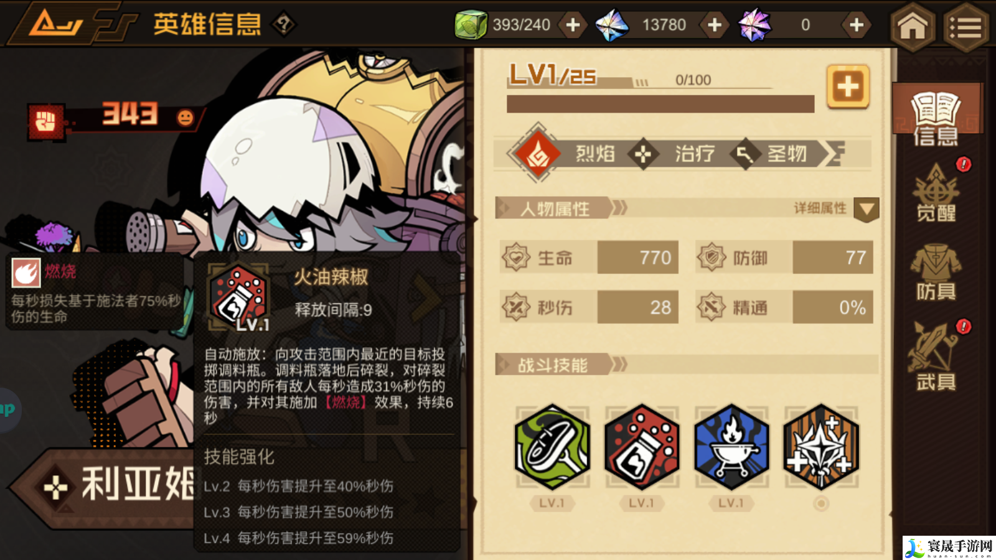Add more crystal currency 13780
This screenshot has width=996, height=560.
click(715, 25)
